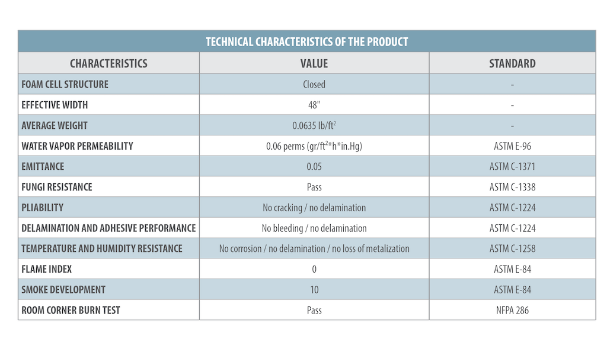Click the 0.0635 lb/ft² weight value

(314, 125)
